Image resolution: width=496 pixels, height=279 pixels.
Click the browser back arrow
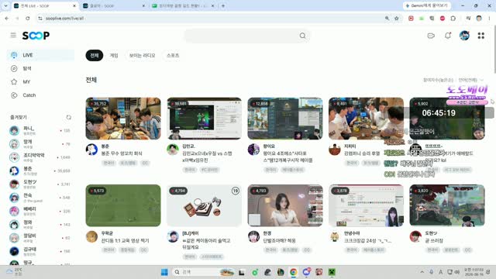[7, 19]
